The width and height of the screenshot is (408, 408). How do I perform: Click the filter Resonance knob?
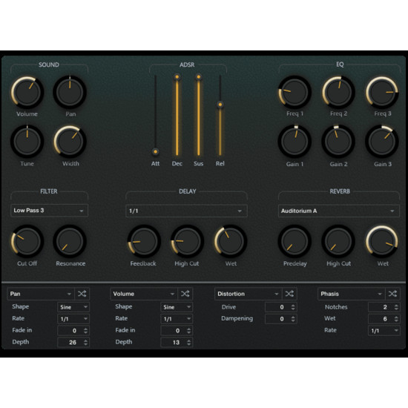tap(70, 241)
